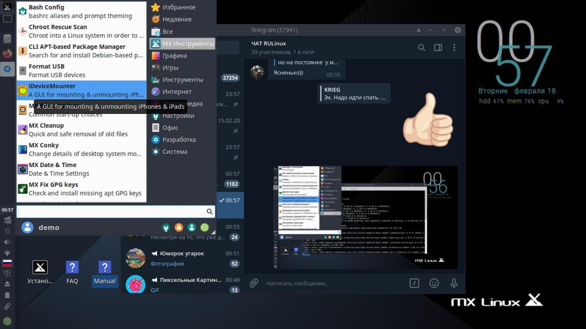Click the KRIEG reply quote
This screenshot has height=329, width=586.
tap(354, 93)
